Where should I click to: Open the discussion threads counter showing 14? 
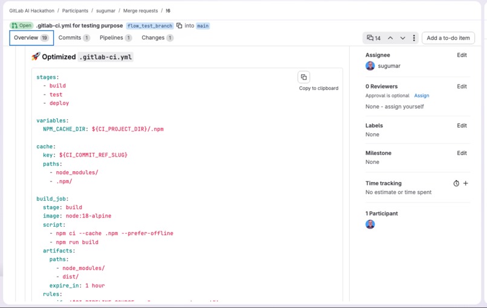coord(373,38)
